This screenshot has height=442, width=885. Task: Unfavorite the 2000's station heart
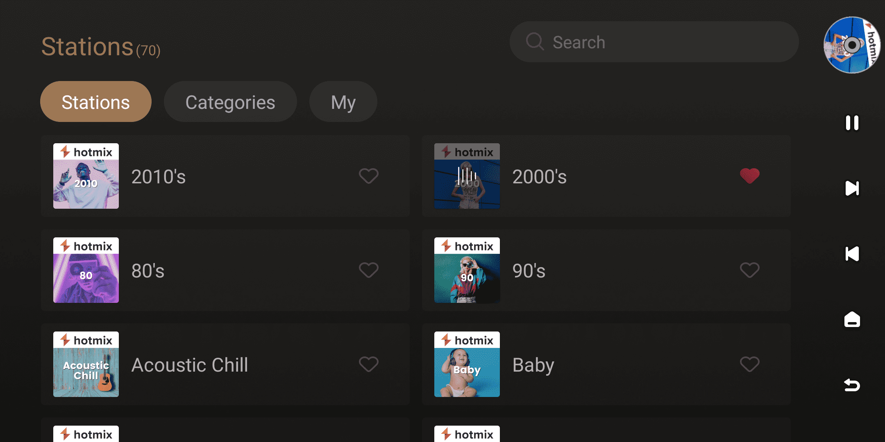[x=749, y=176]
